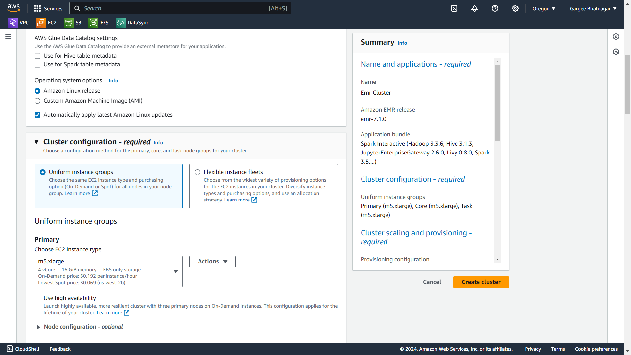The width and height of the screenshot is (631, 355).
Task: Check the Use high availability checkbox
Action: (37, 298)
